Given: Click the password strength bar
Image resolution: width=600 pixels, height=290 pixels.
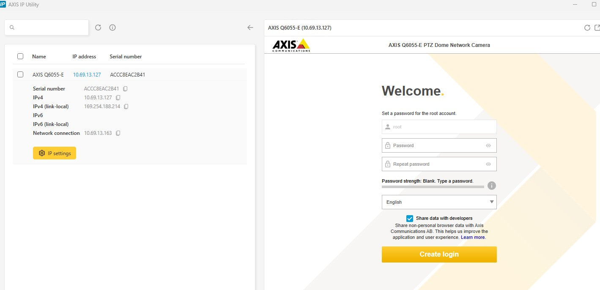Looking at the screenshot, I should tap(433, 186).
